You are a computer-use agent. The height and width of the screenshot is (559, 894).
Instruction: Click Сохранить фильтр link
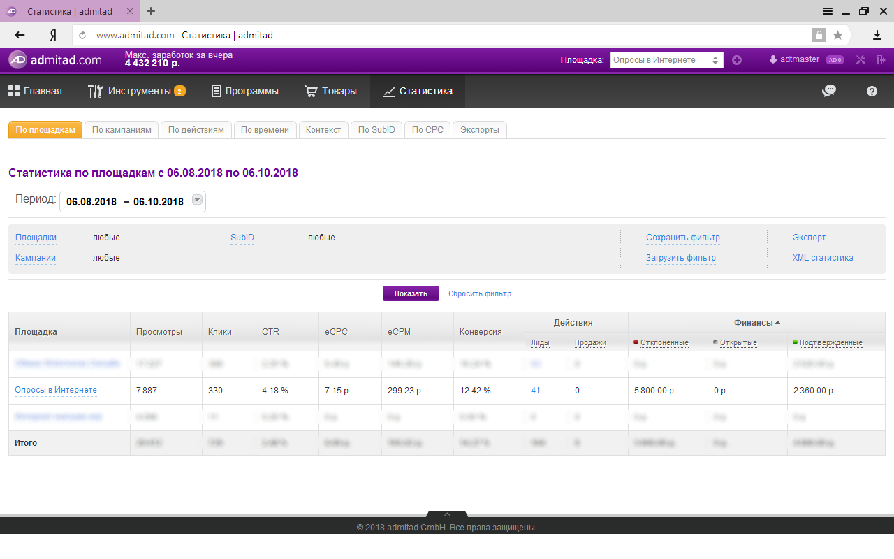683,238
